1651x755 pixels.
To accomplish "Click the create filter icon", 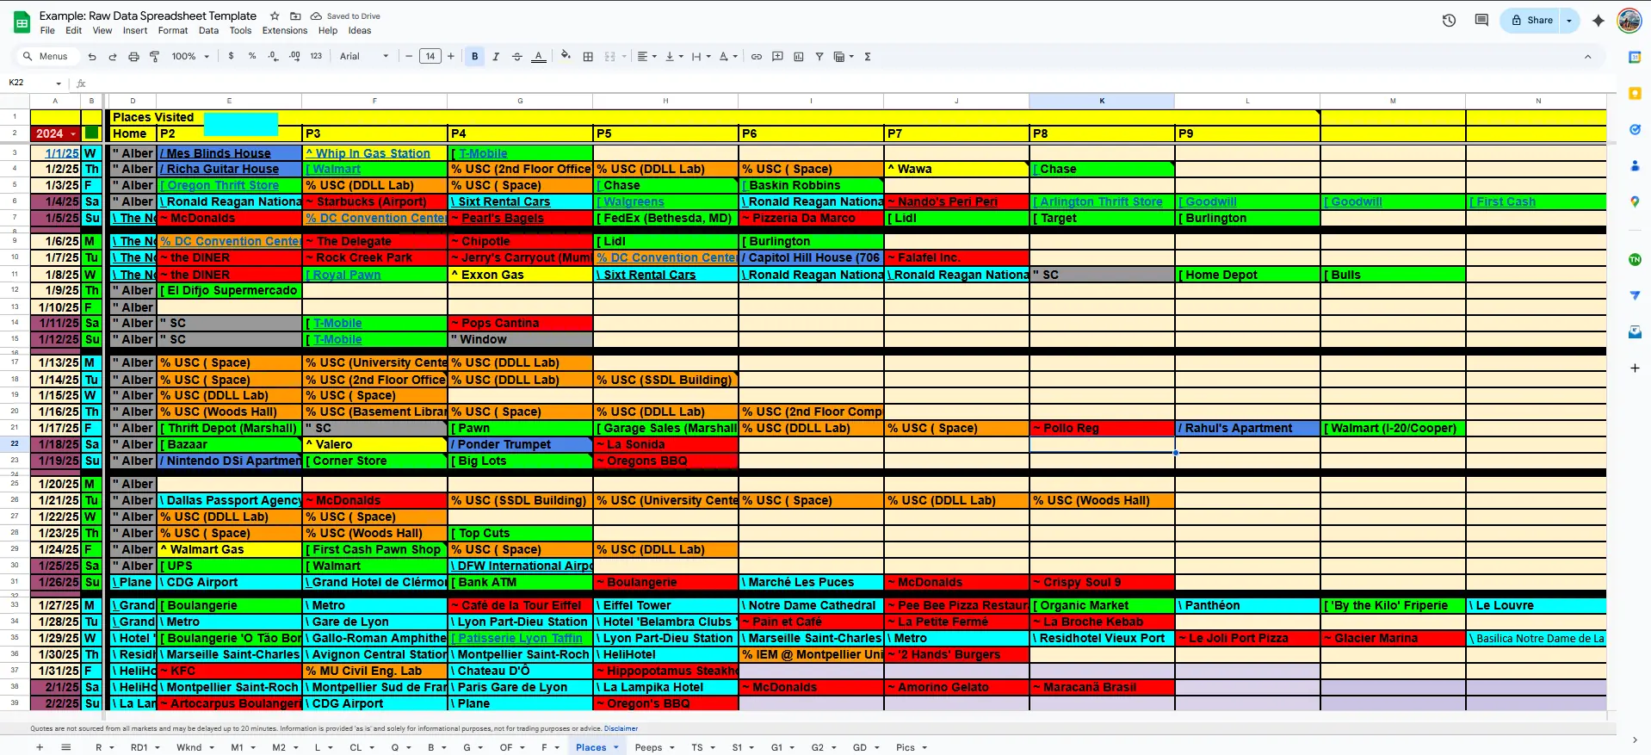I will [x=819, y=57].
